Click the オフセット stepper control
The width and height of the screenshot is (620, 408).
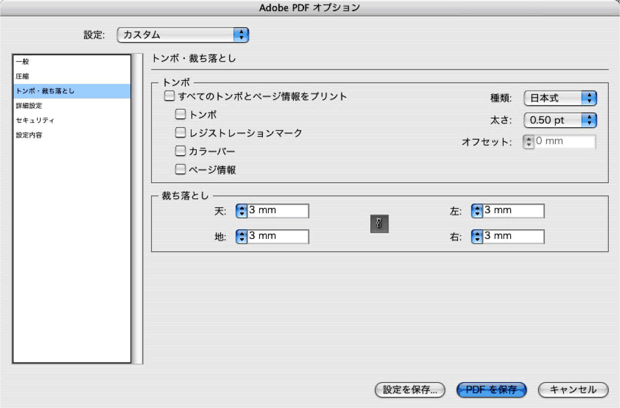click(x=528, y=141)
